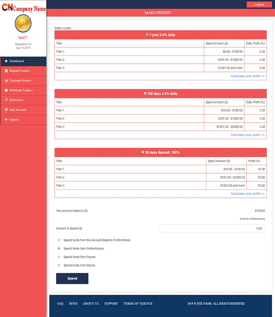Click the 50.00 profit cell
275x317 pixels.
click(x=256, y=186)
